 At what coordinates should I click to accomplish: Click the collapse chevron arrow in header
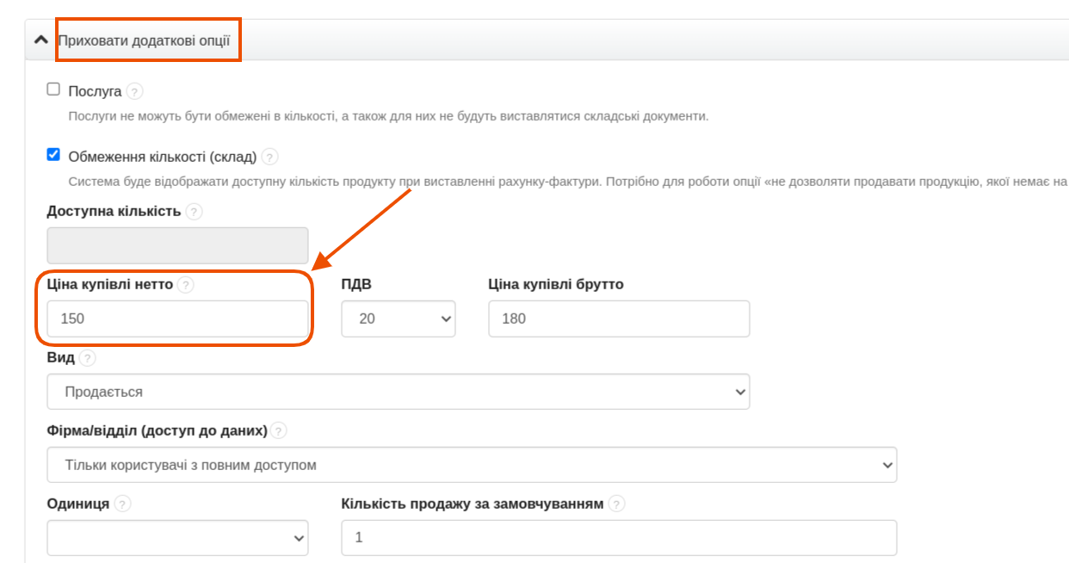click(x=40, y=40)
